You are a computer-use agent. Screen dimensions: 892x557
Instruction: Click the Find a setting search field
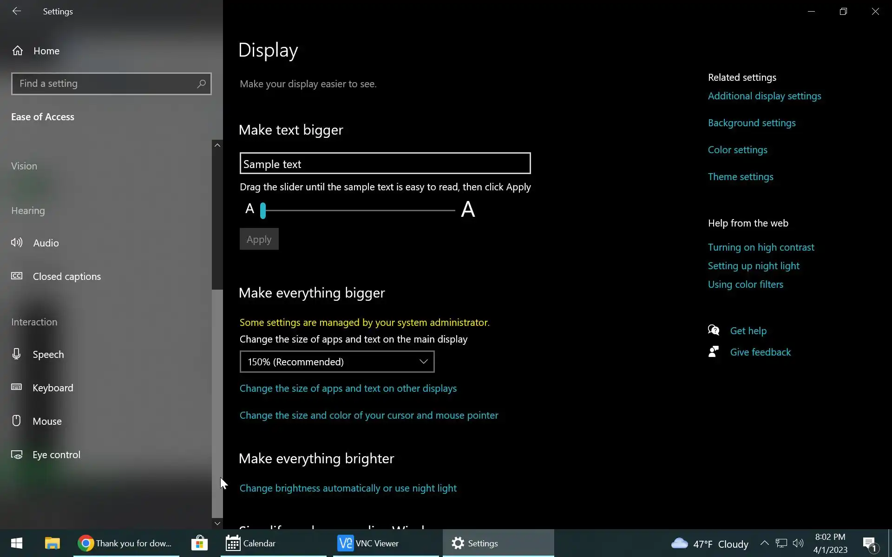(105, 84)
